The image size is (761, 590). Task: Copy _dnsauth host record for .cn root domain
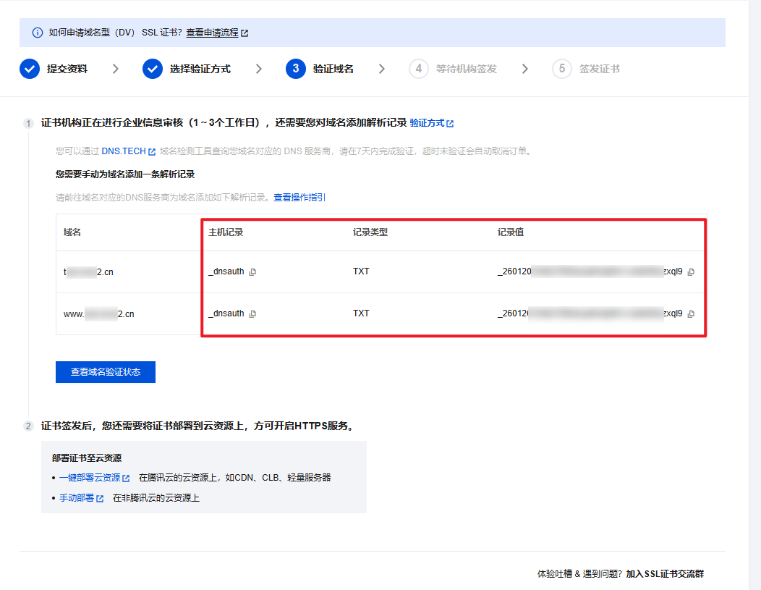point(252,272)
